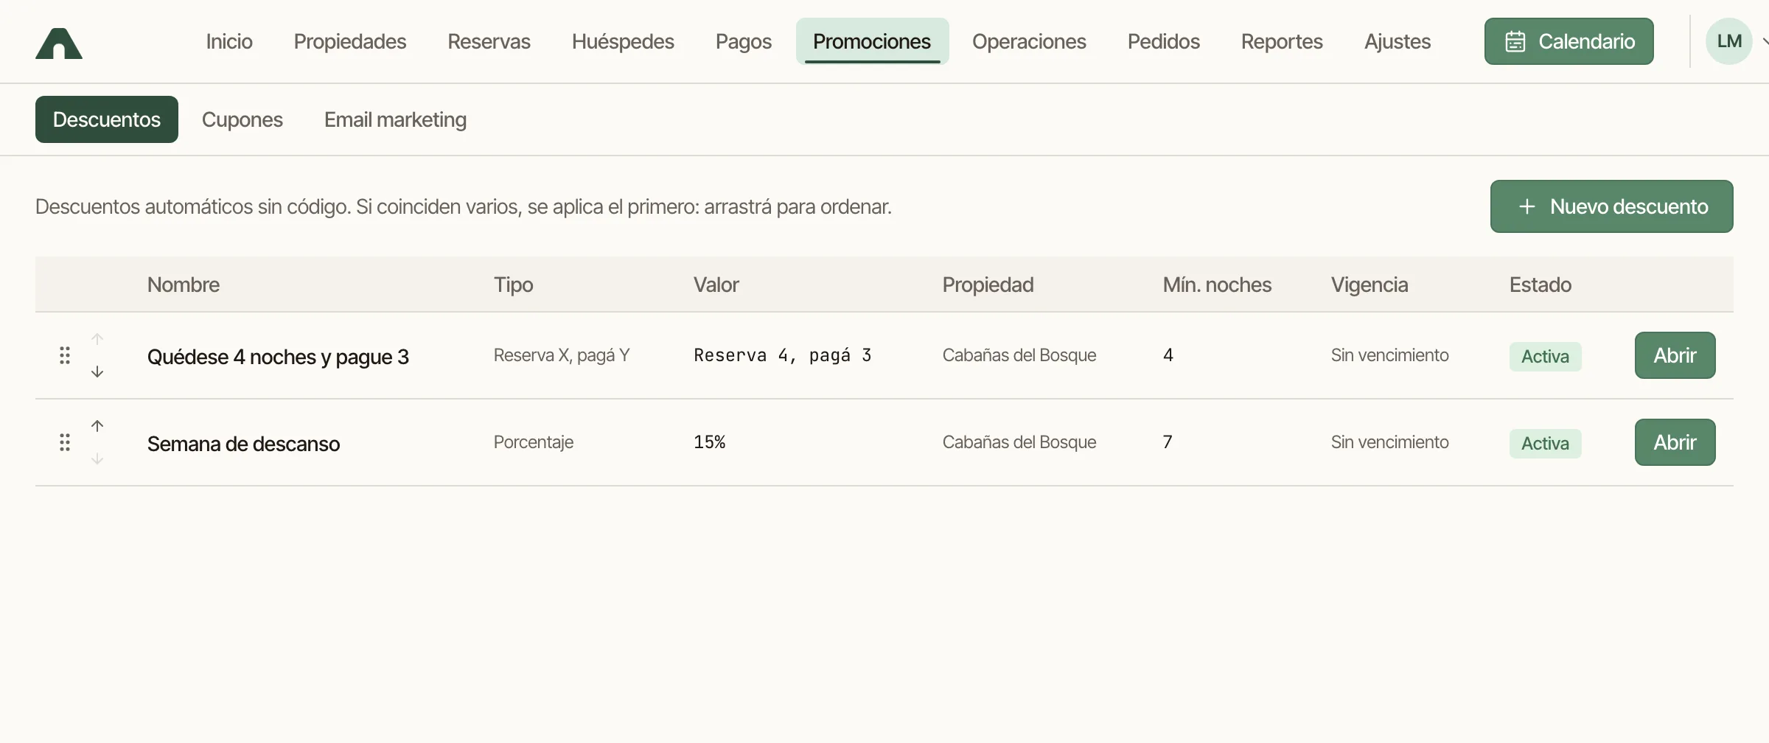Grab drag handle for Quédese 4 noches row

pyautogui.click(x=65, y=355)
